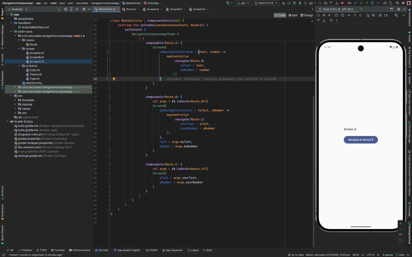The height and width of the screenshot is (257, 412).
Task: Open the Profiler tool tab
Action: click(151, 250)
